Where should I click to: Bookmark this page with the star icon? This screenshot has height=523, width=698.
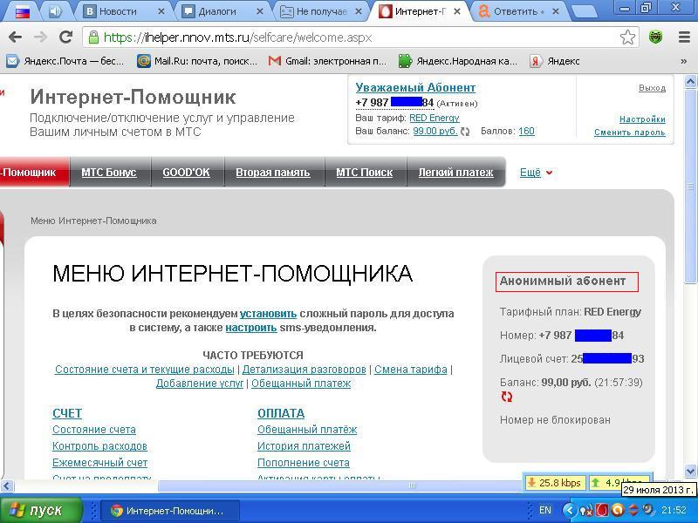pyautogui.click(x=627, y=37)
